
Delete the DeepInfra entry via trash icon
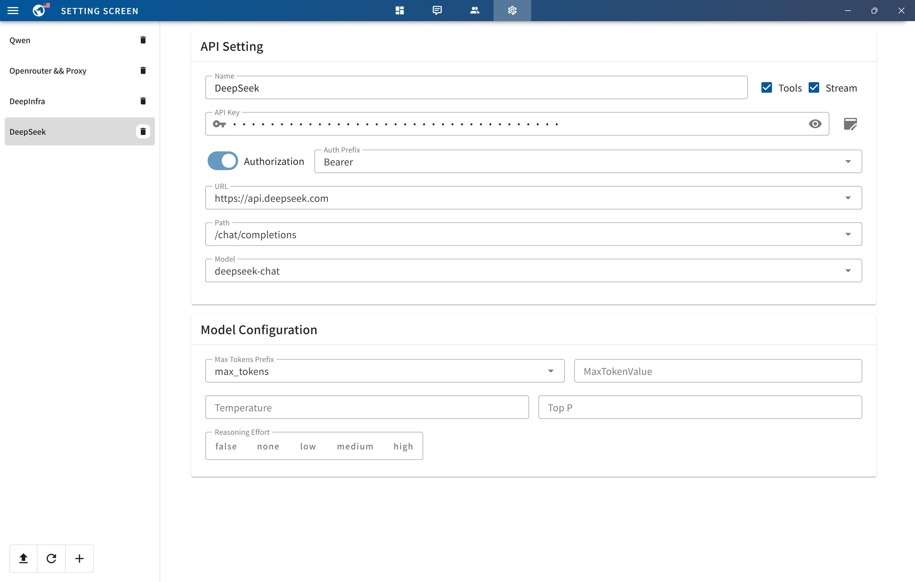(x=143, y=101)
